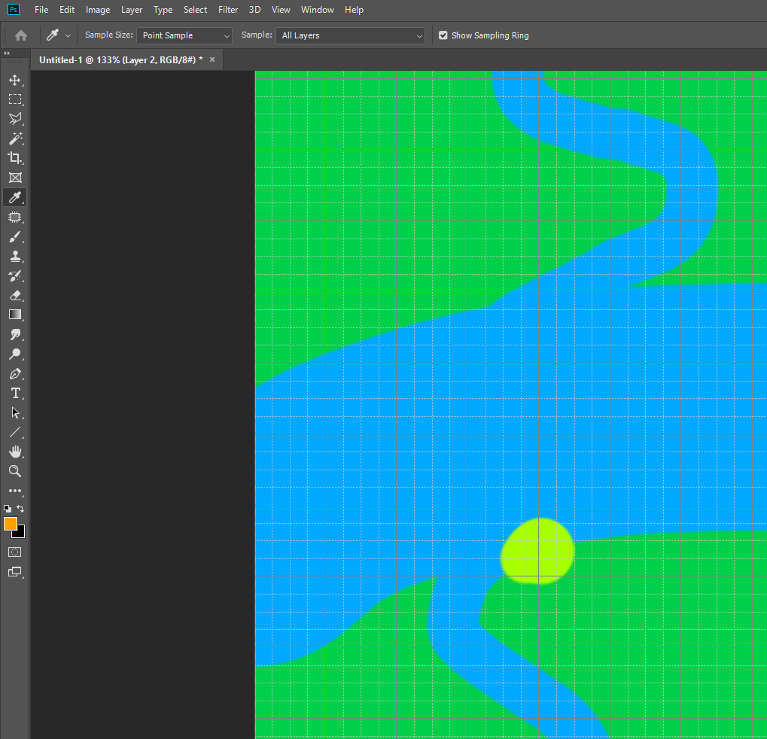Select the Dodge tool
The image size is (767, 739).
click(14, 354)
